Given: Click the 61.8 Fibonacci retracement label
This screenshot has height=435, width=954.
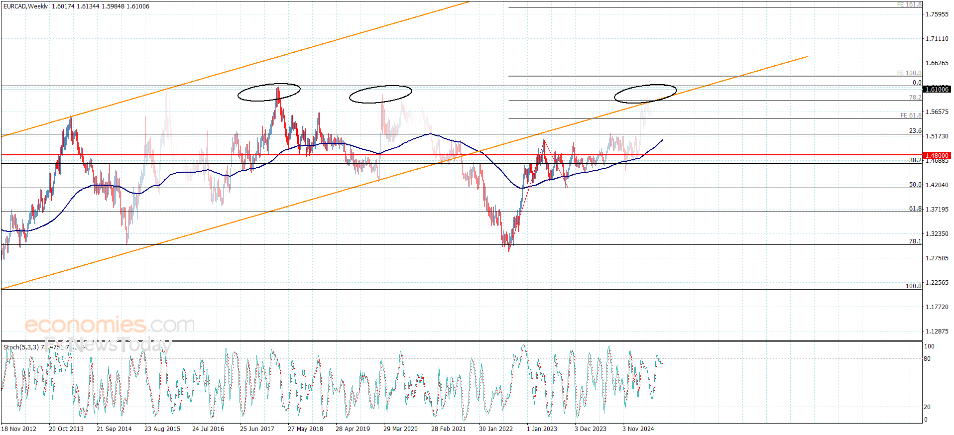Looking at the screenshot, I should (915, 209).
